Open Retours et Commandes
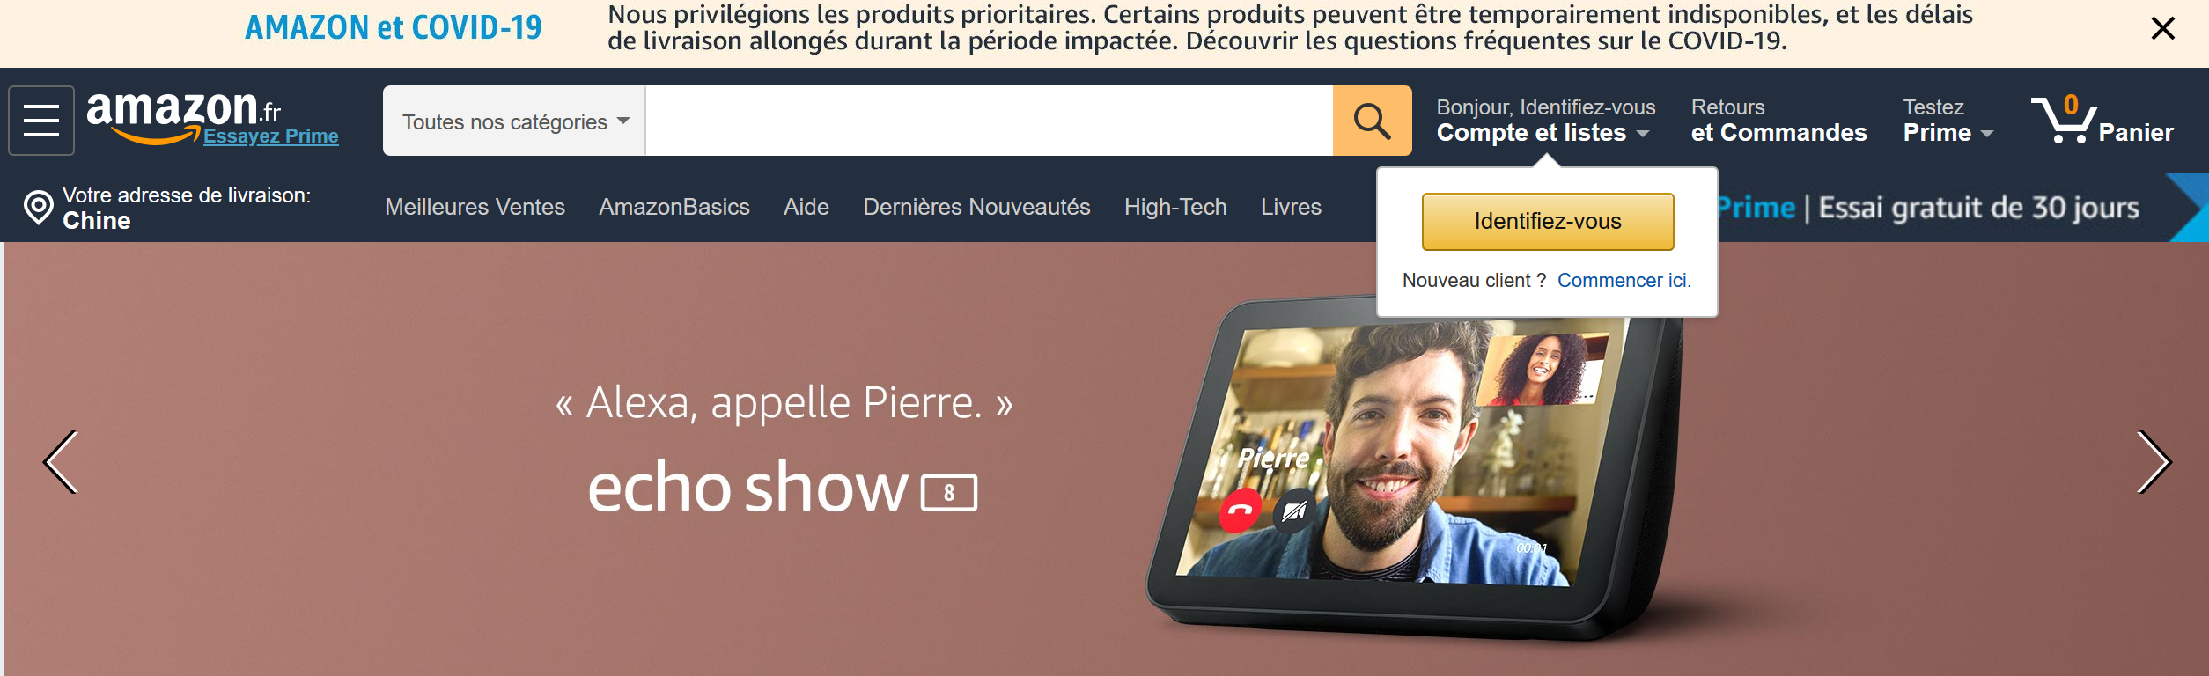2209x676 pixels. (x=1778, y=121)
